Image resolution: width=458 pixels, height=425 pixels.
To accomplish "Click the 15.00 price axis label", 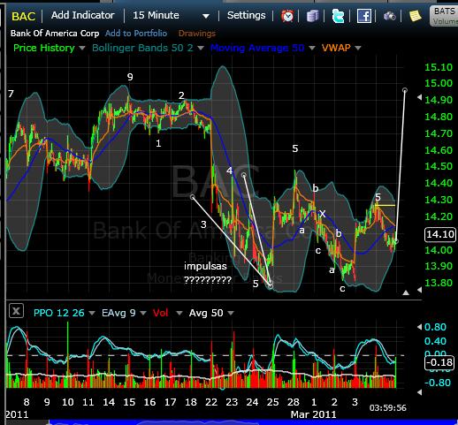I will [438, 83].
